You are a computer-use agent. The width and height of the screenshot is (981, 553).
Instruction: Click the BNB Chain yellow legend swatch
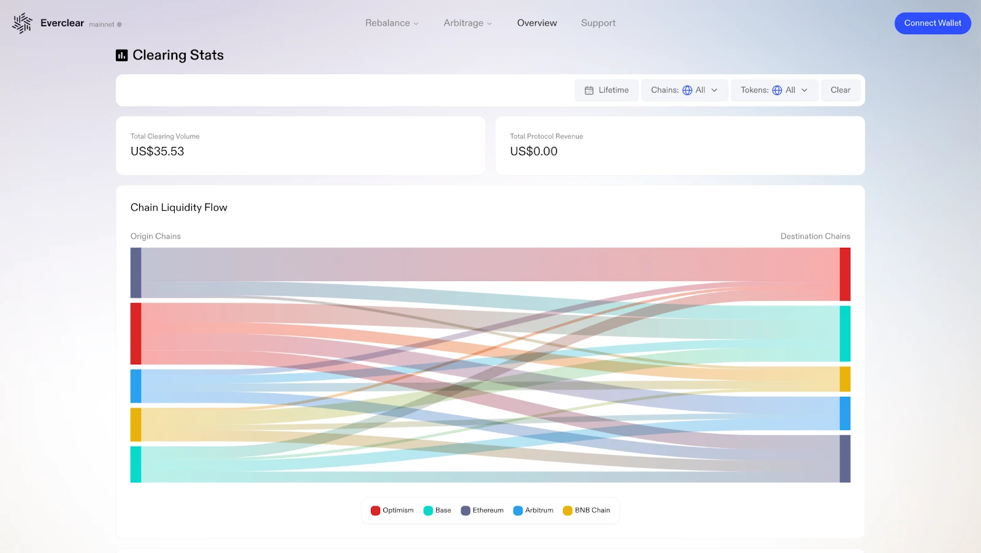tap(568, 511)
